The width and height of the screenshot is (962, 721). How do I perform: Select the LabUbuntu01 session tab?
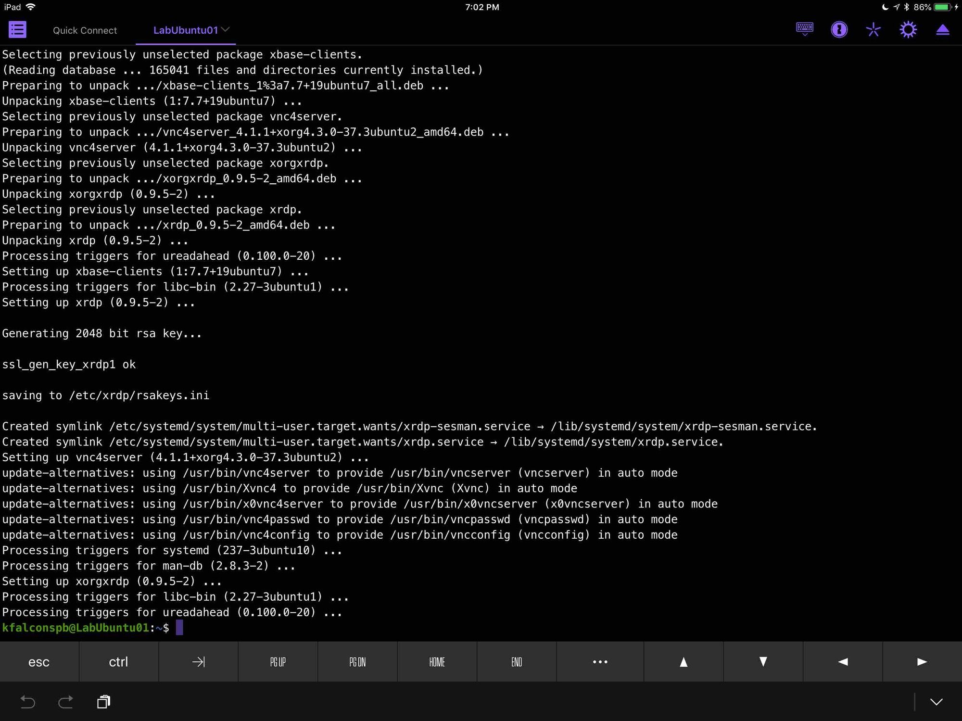(x=186, y=30)
